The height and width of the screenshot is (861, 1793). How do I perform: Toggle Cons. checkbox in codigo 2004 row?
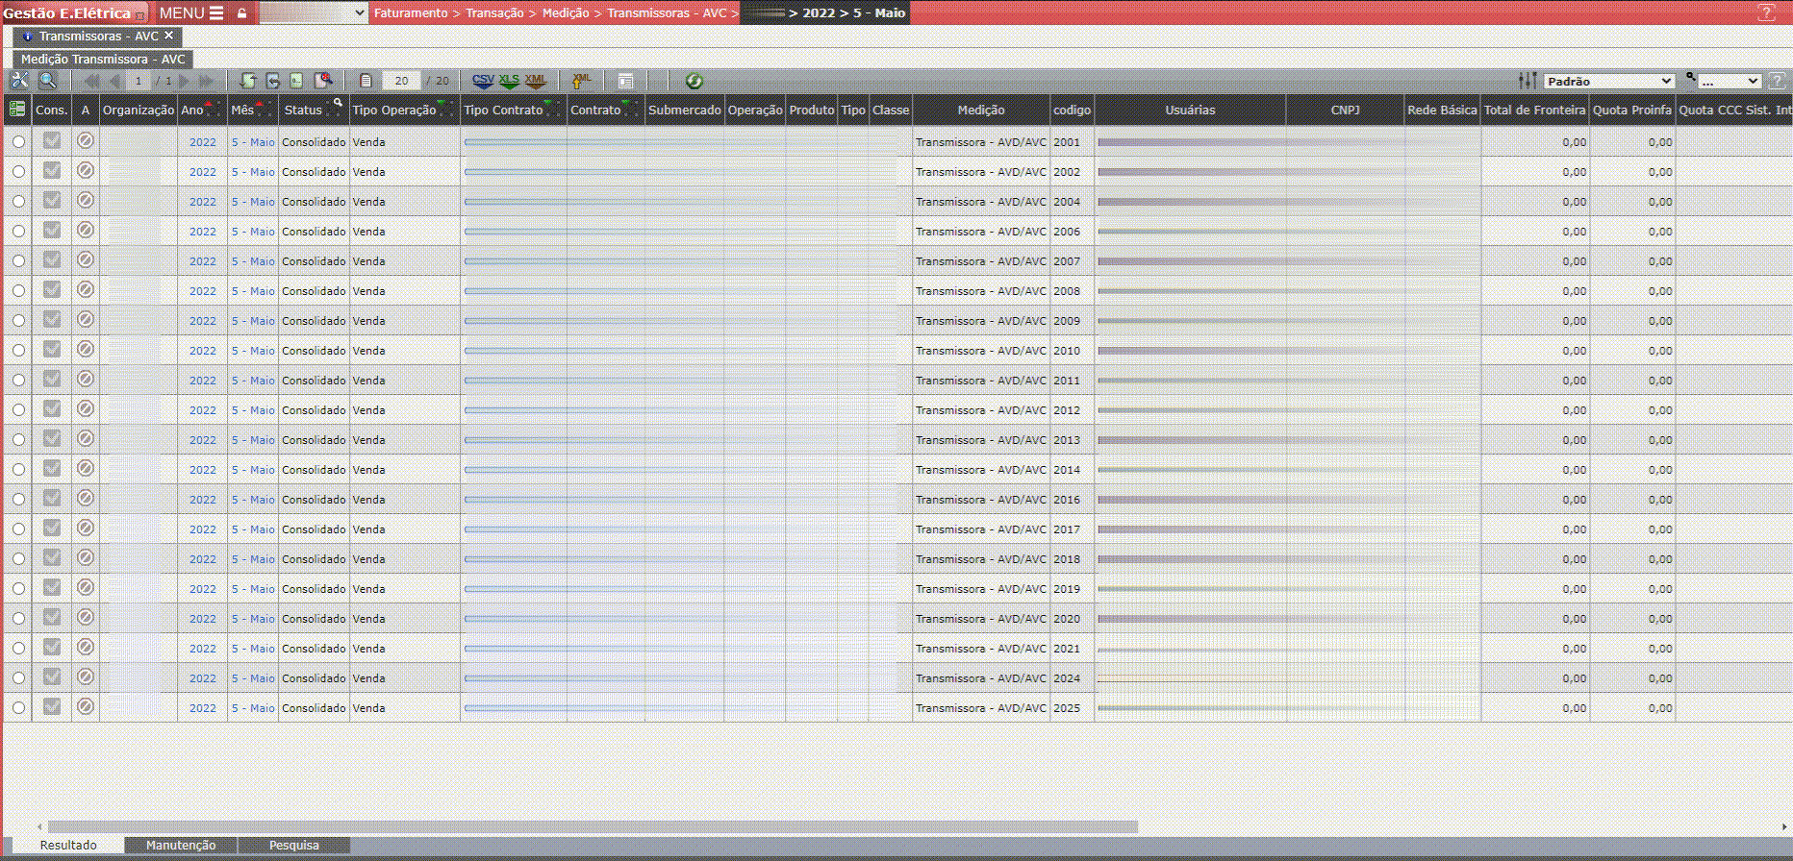point(52,201)
